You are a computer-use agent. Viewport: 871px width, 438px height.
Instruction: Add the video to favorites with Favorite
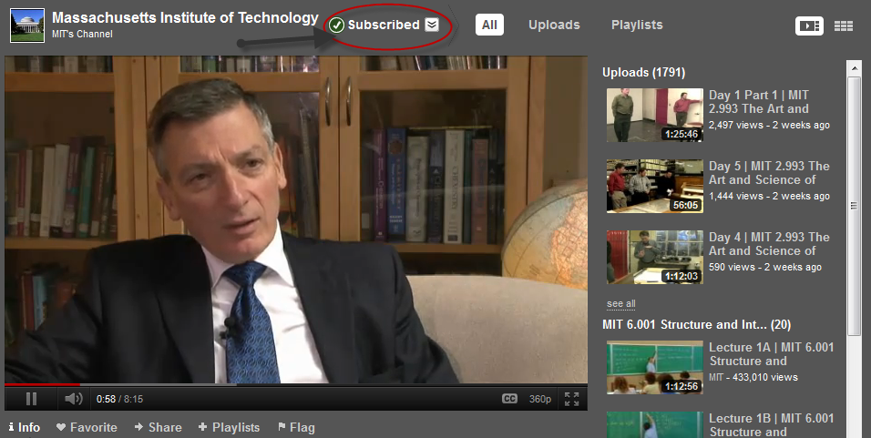tap(87, 427)
